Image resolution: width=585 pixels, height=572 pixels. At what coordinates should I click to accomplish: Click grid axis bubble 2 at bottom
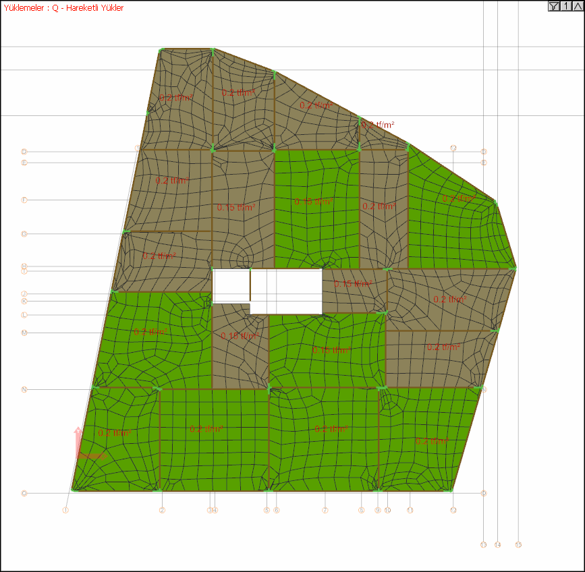point(162,510)
